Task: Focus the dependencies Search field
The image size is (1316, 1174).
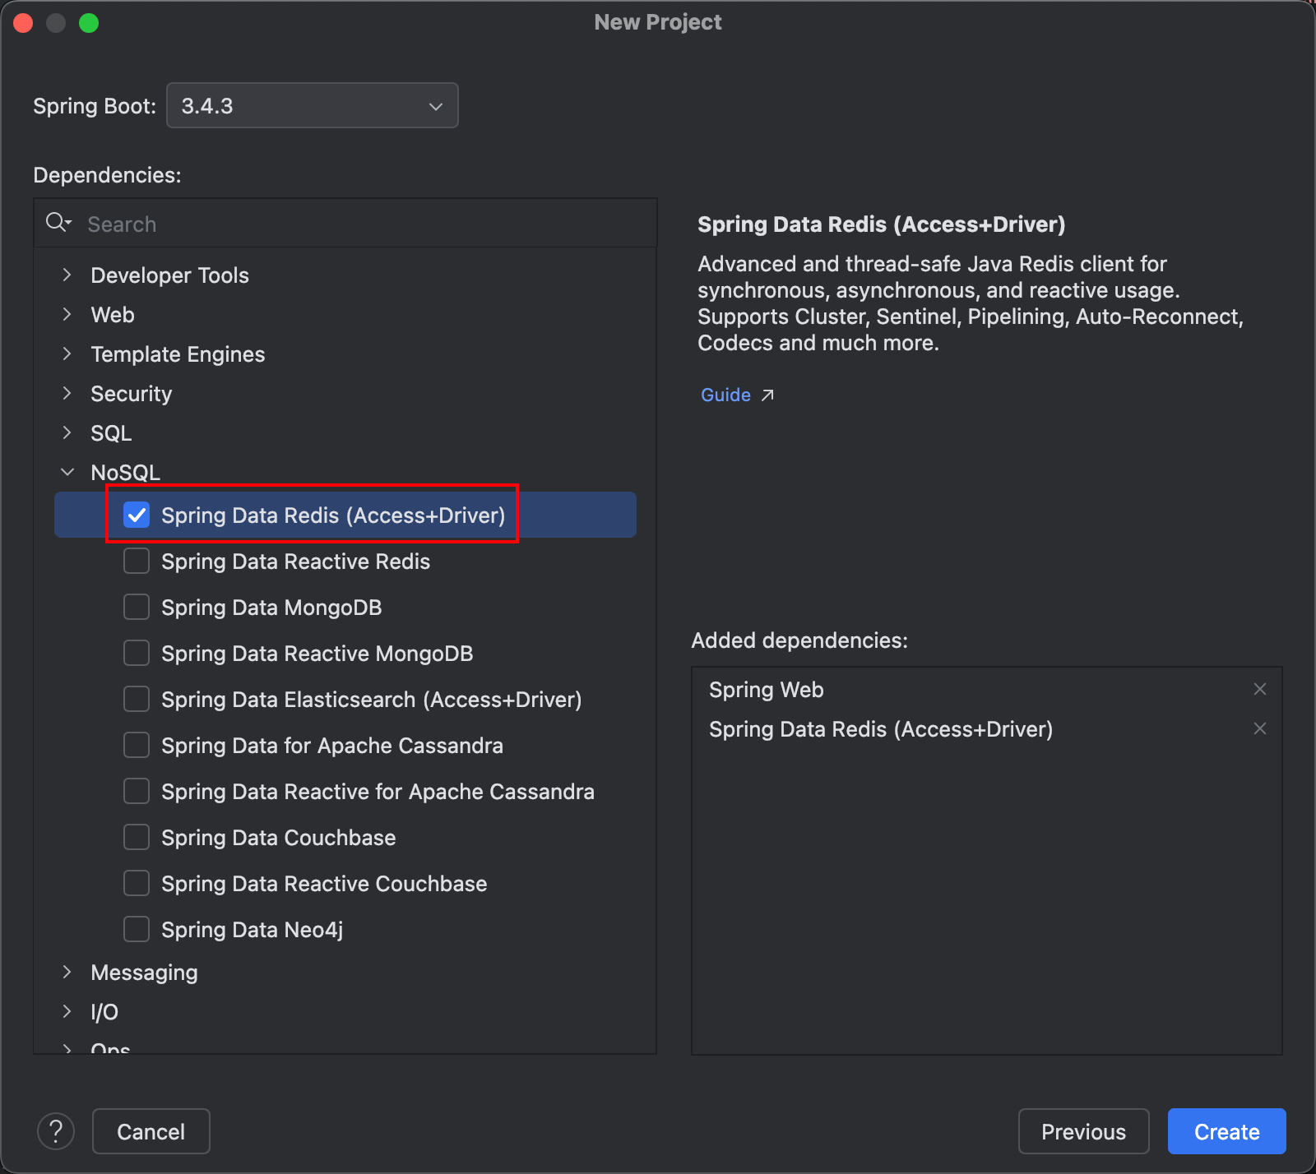Action: (x=345, y=224)
